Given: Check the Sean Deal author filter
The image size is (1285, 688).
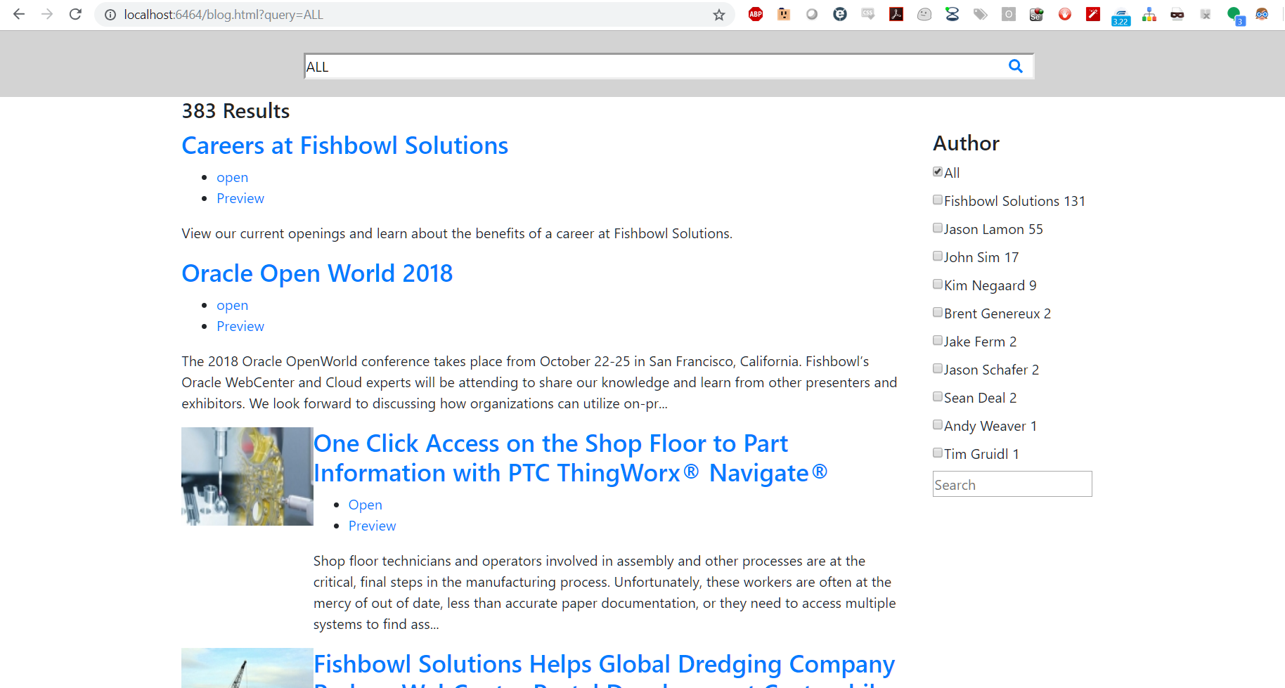Looking at the screenshot, I should 938,396.
